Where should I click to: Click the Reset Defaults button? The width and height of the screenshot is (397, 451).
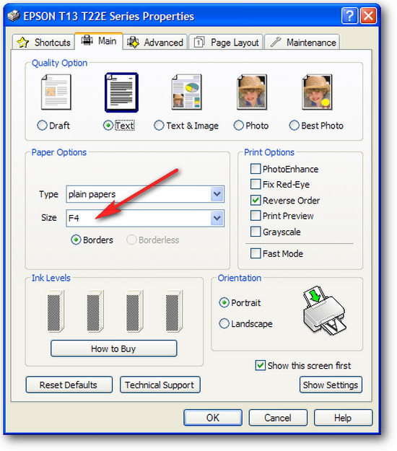click(x=69, y=385)
